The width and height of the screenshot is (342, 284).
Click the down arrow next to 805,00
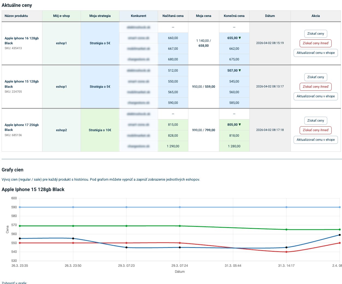[x=240, y=125]
